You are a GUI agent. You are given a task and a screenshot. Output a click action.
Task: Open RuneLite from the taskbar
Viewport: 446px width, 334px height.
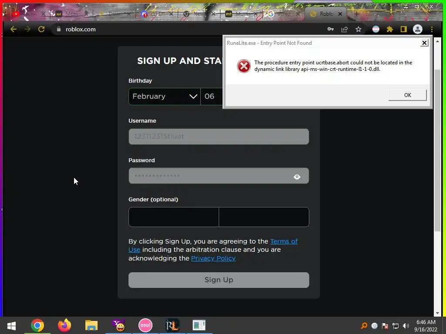point(172,325)
